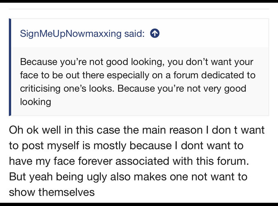Click the word 'said:' in quote header
278x206 pixels.
[134, 33]
